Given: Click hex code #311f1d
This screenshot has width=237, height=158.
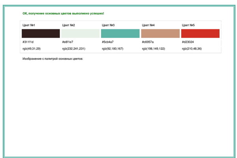Looking at the screenshot, I should [x=28, y=42].
